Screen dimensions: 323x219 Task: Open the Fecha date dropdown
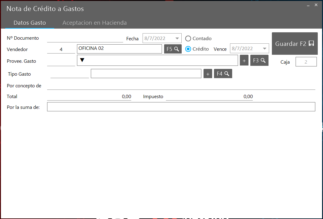click(177, 38)
